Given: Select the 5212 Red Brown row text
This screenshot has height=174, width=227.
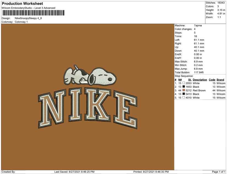Looking at the screenshot, I should tap(196, 90).
